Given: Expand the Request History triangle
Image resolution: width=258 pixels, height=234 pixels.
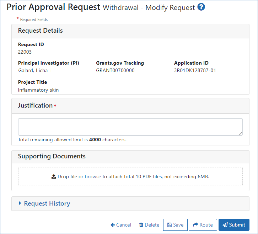Looking at the screenshot, I should coord(20,203).
